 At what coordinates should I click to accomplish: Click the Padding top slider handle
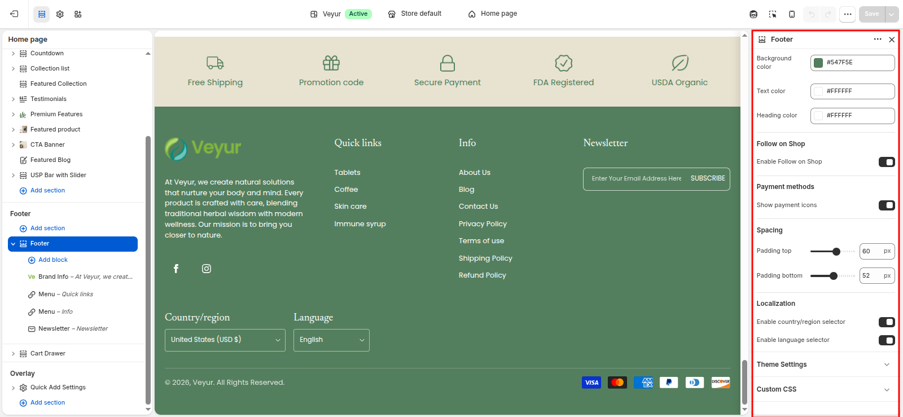pos(836,252)
